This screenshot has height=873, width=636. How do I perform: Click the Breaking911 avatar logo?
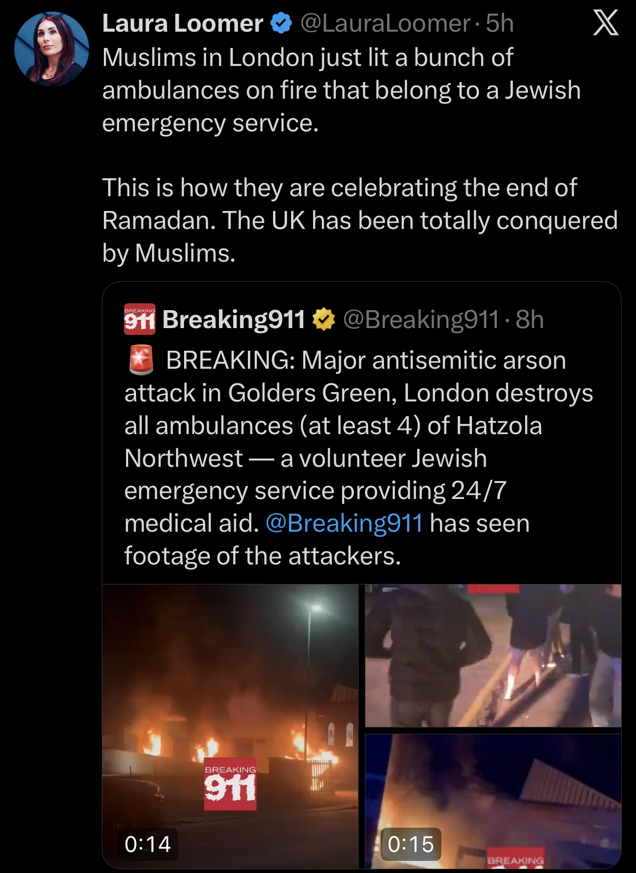[140, 319]
